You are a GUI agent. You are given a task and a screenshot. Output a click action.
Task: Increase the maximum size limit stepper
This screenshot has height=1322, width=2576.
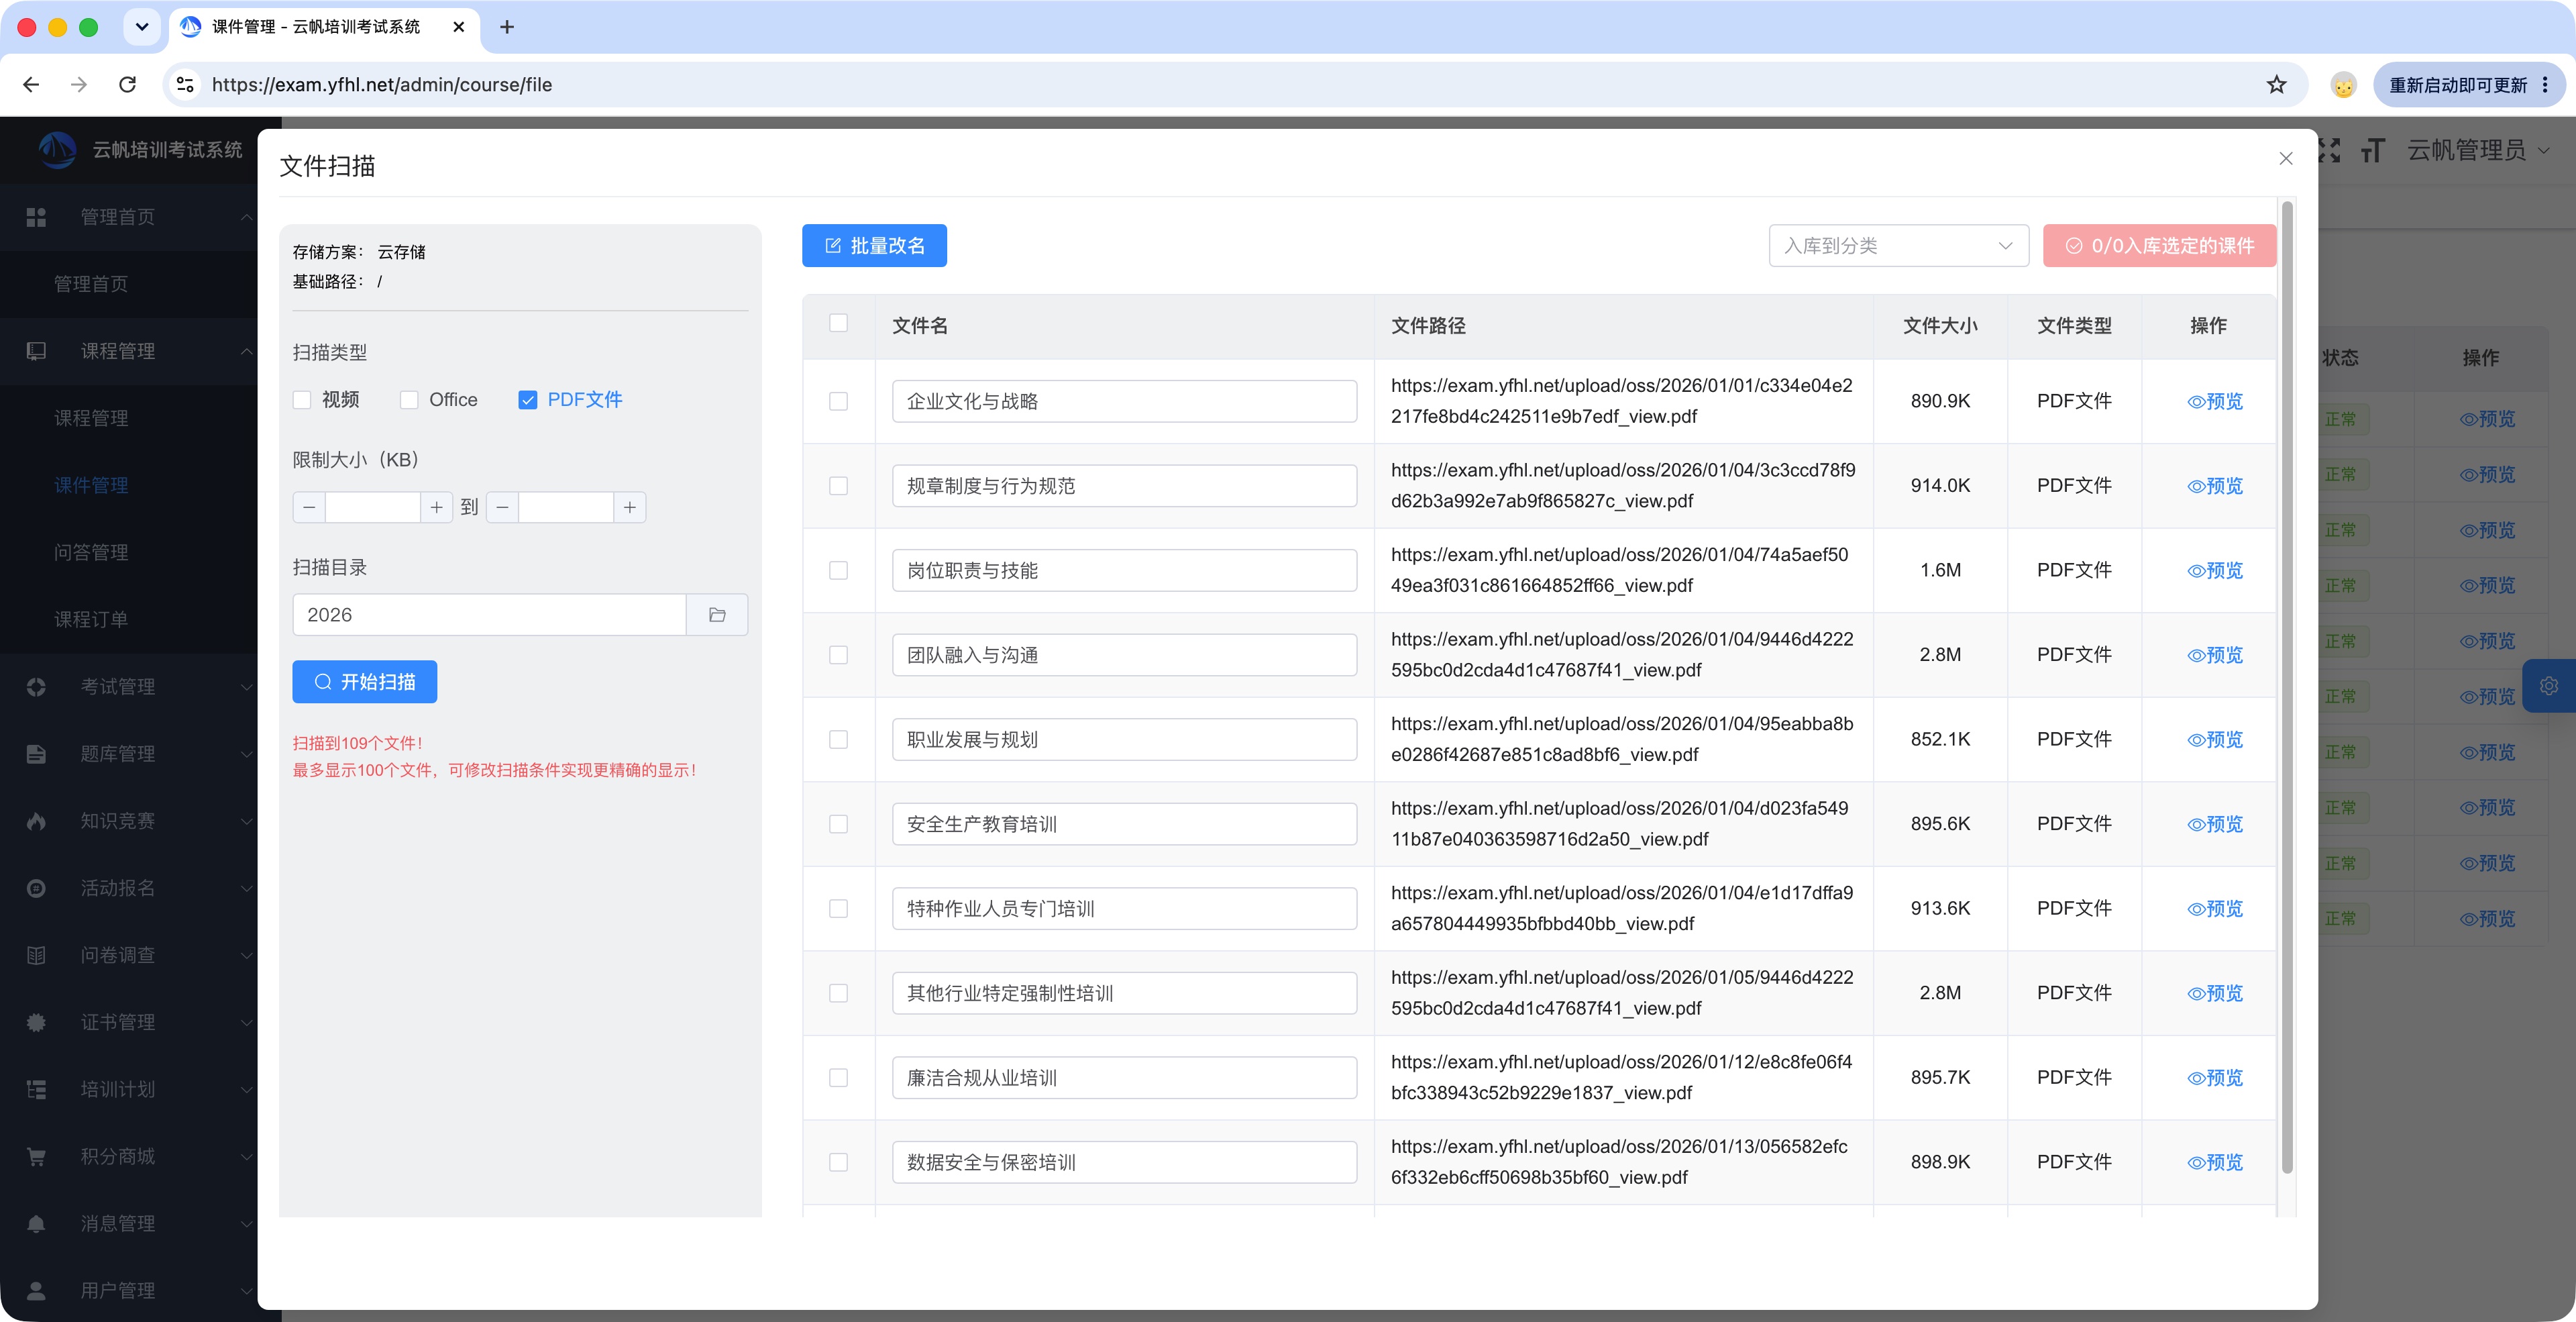pyautogui.click(x=629, y=507)
